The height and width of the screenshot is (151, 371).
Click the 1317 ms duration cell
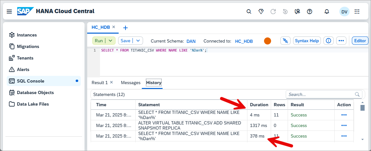(x=259, y=125)
